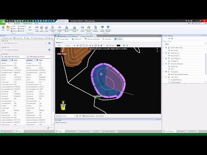Screen dimensions: 207x155
Task: Click the application logo button
Action: click(x=3, y=22)
